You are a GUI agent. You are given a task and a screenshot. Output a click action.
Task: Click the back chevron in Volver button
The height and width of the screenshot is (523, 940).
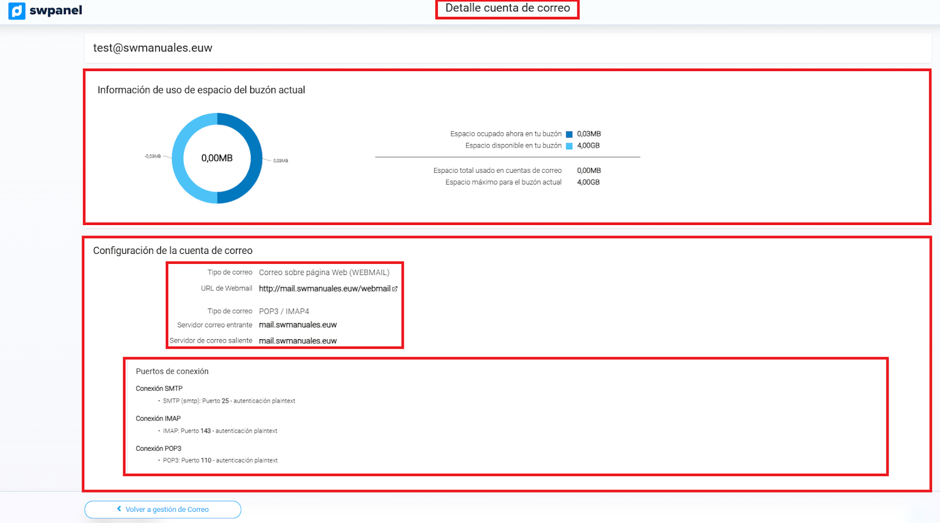(119, 509)
